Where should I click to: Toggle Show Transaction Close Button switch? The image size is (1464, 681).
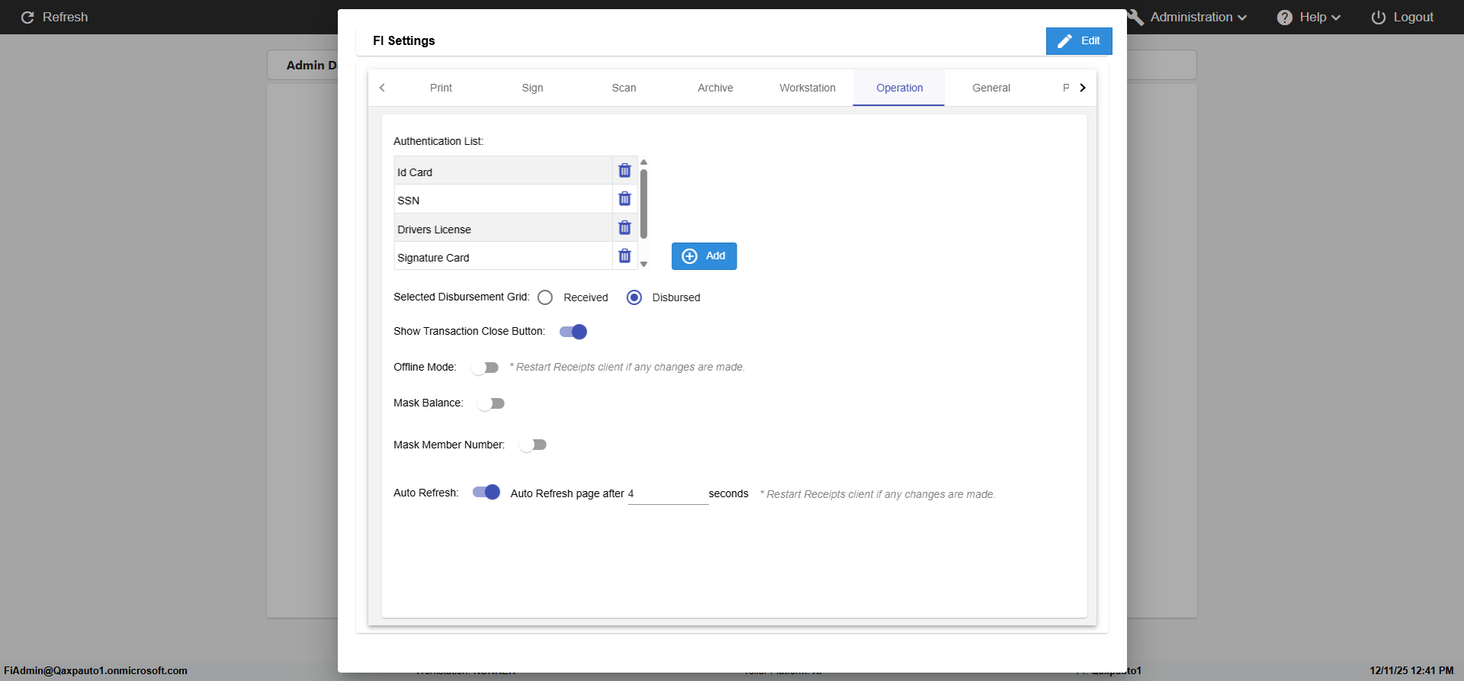[573, 332]
